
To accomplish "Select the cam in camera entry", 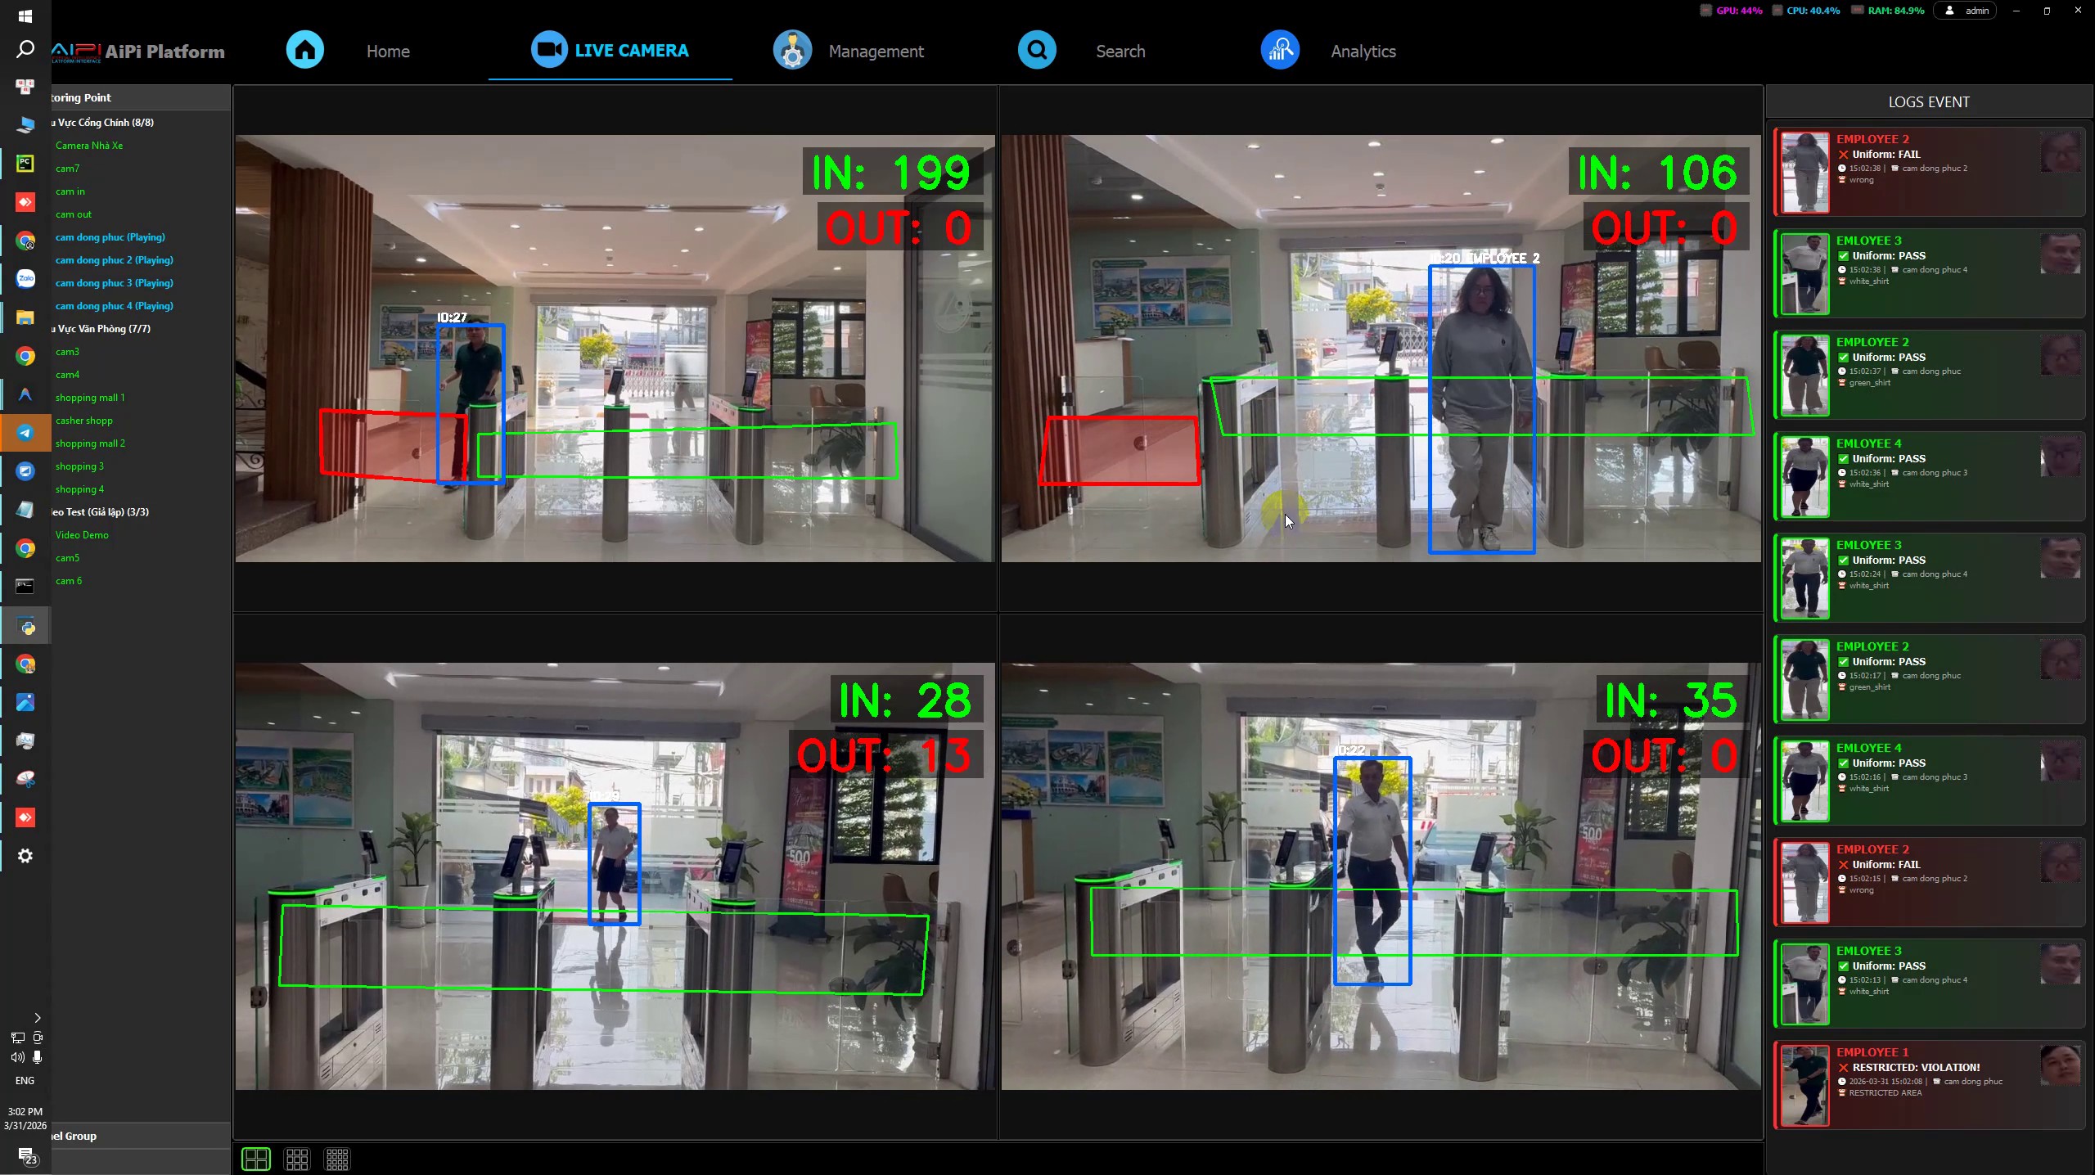I will 70,191.
